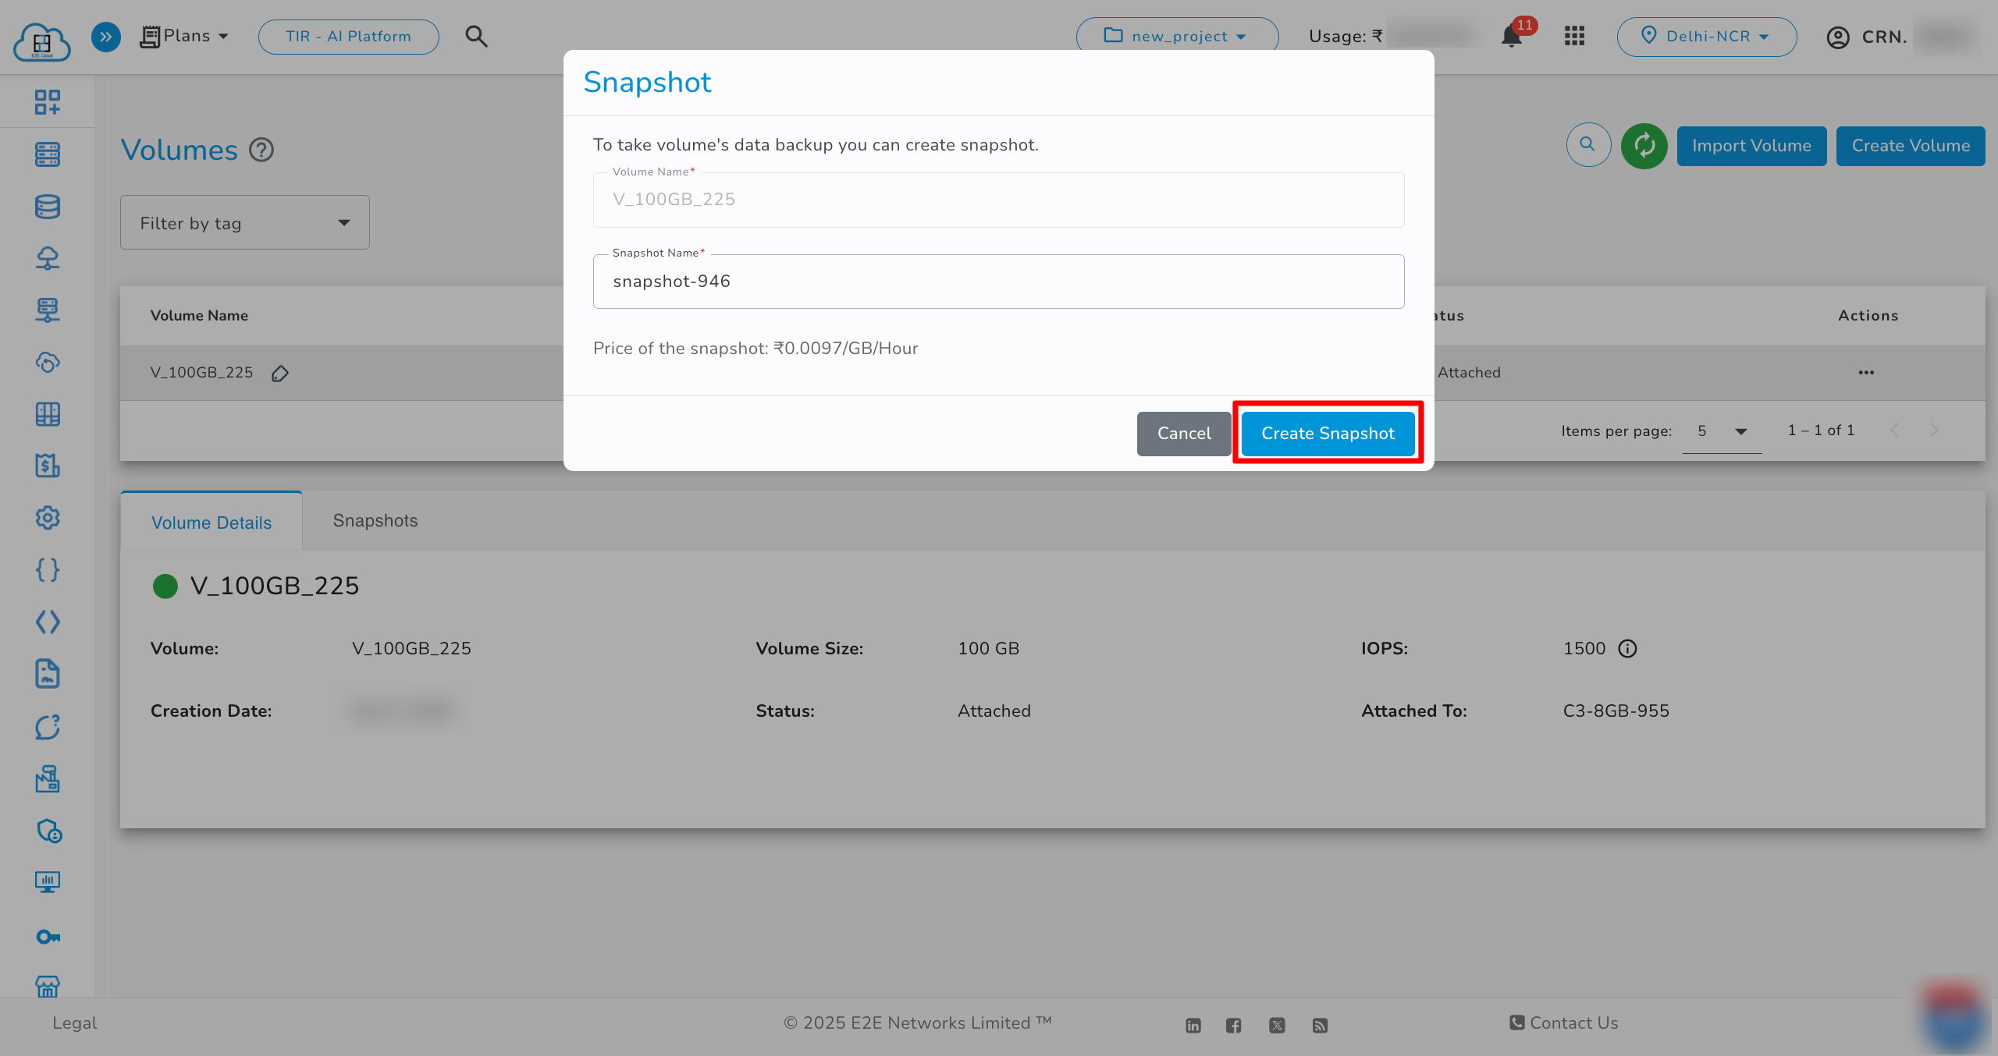The image size is (1998, 1056).
Task: Open sidebar settings via the gear icon
Action: [x=47, y=518]
